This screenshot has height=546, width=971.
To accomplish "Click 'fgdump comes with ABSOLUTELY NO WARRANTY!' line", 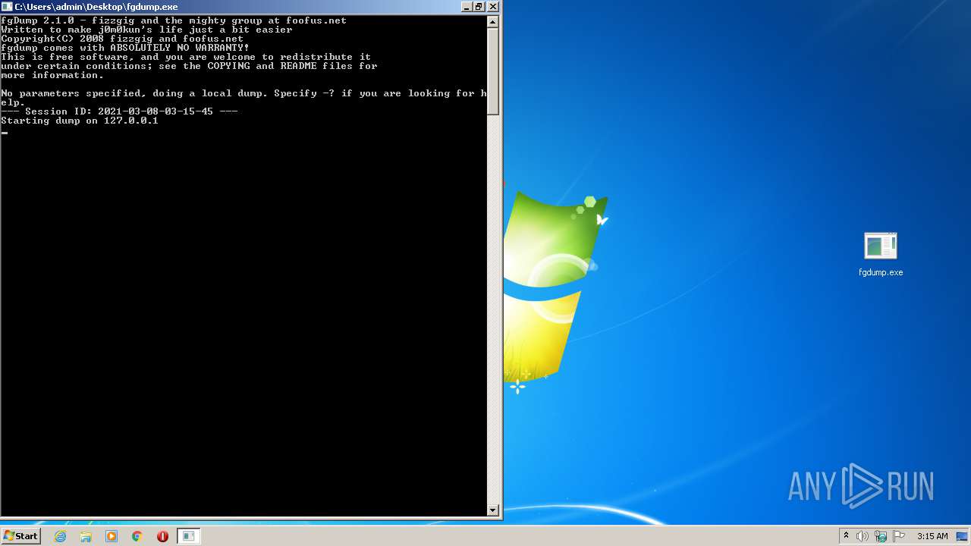I will click(x=125, y=48).
